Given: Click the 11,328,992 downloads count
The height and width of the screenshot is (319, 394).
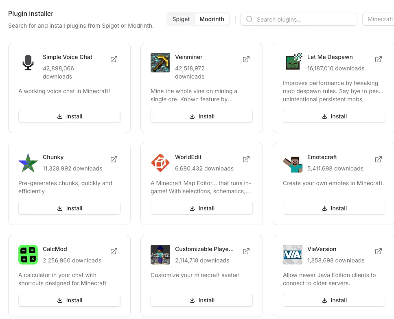Looking at the screenshot, I should pyautogui.click(x=72, y=168).
